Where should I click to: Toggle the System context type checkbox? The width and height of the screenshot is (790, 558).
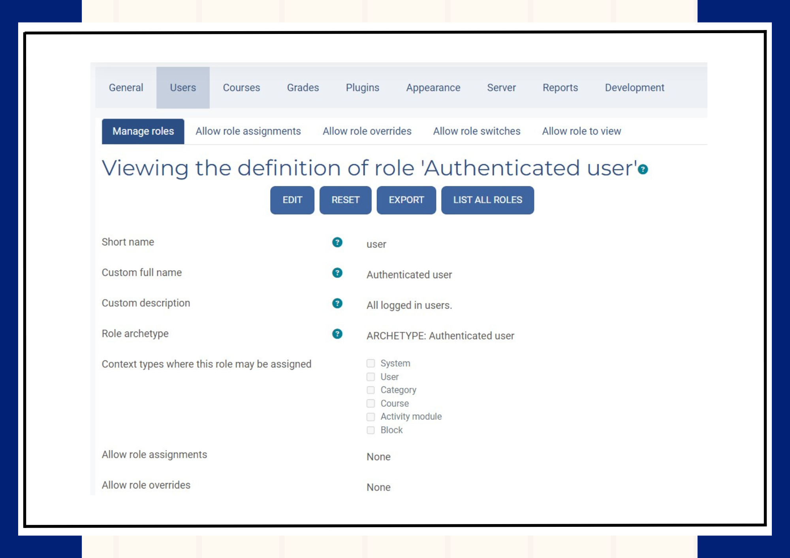pos(370,363)
